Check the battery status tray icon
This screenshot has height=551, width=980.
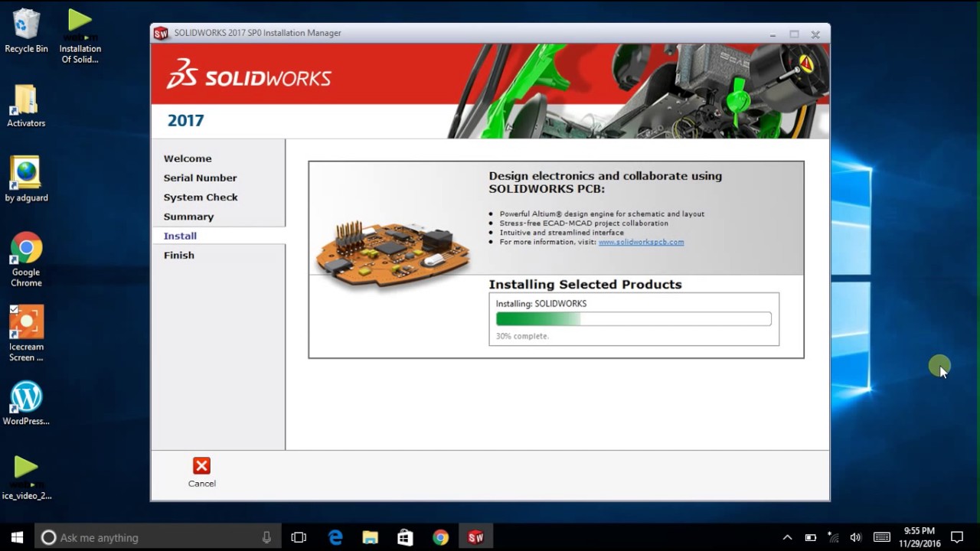[810, 537]
